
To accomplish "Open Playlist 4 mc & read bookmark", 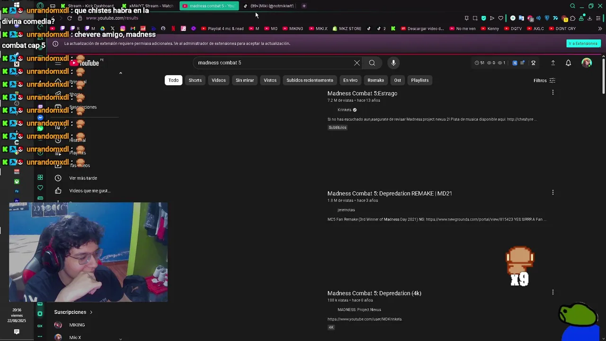I will click(x=222, y=28).
